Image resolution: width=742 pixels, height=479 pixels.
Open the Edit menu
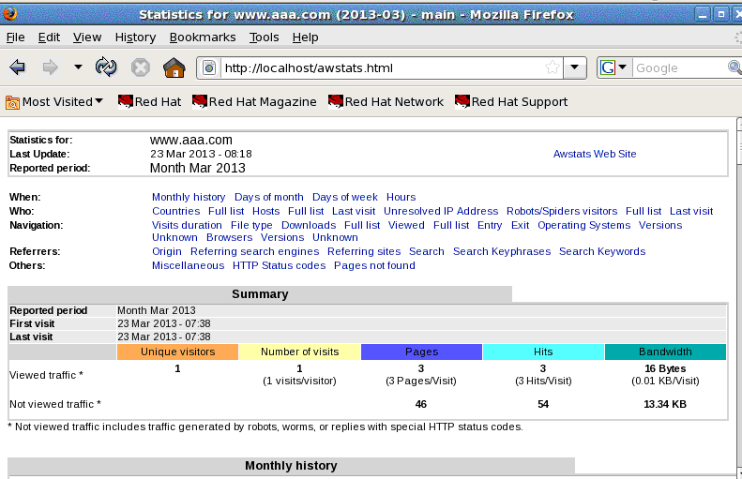point(49,37)
